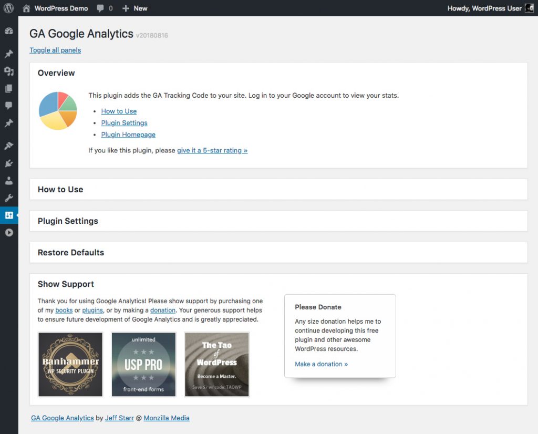Expand the Plugin Settings panel header
Viewport: 538px width, 434px height.
point(68,221)
